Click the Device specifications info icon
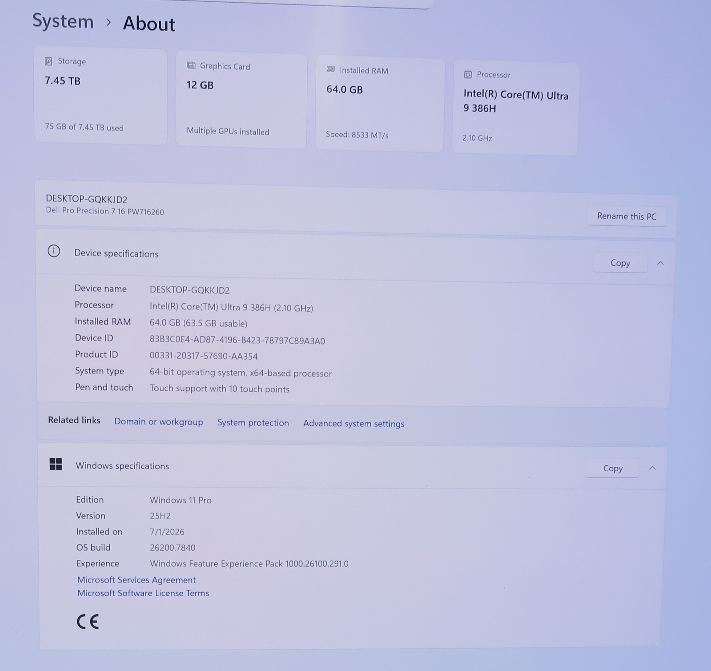 [x=54, y=251]
